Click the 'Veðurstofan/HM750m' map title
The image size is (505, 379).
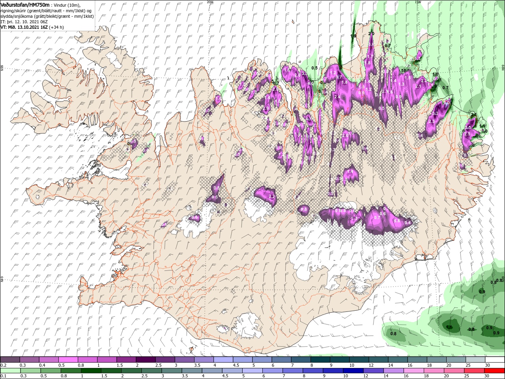point(25,4)
